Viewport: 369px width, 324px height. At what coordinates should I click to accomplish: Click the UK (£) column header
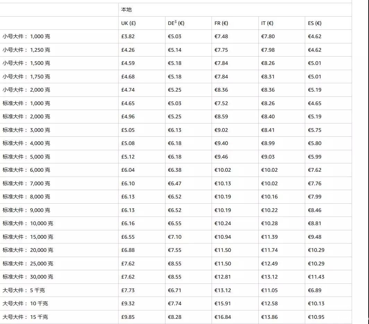pos(128,23)
